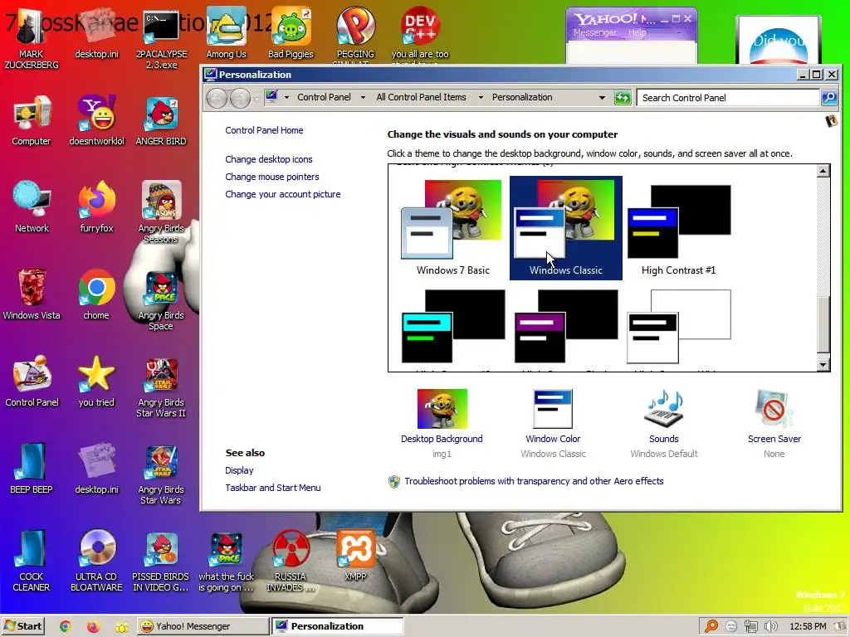Select the doesntworklol Yahoo icon

pyautogui.click(x=96, y=121)
